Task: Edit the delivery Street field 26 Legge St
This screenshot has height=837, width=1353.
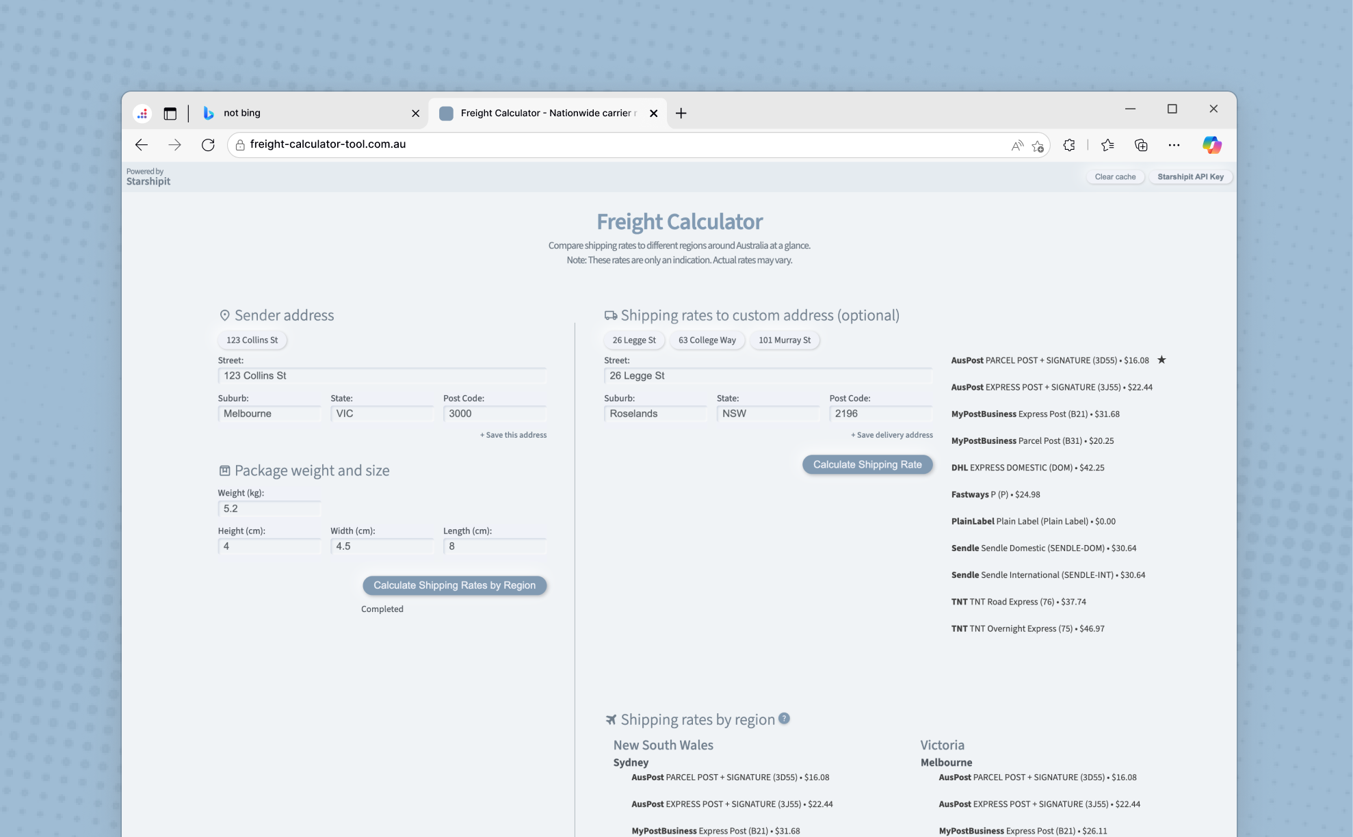Action: pyautogui.click(x=768, y=375)
